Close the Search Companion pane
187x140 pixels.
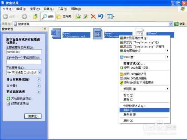tap(45, 29)
